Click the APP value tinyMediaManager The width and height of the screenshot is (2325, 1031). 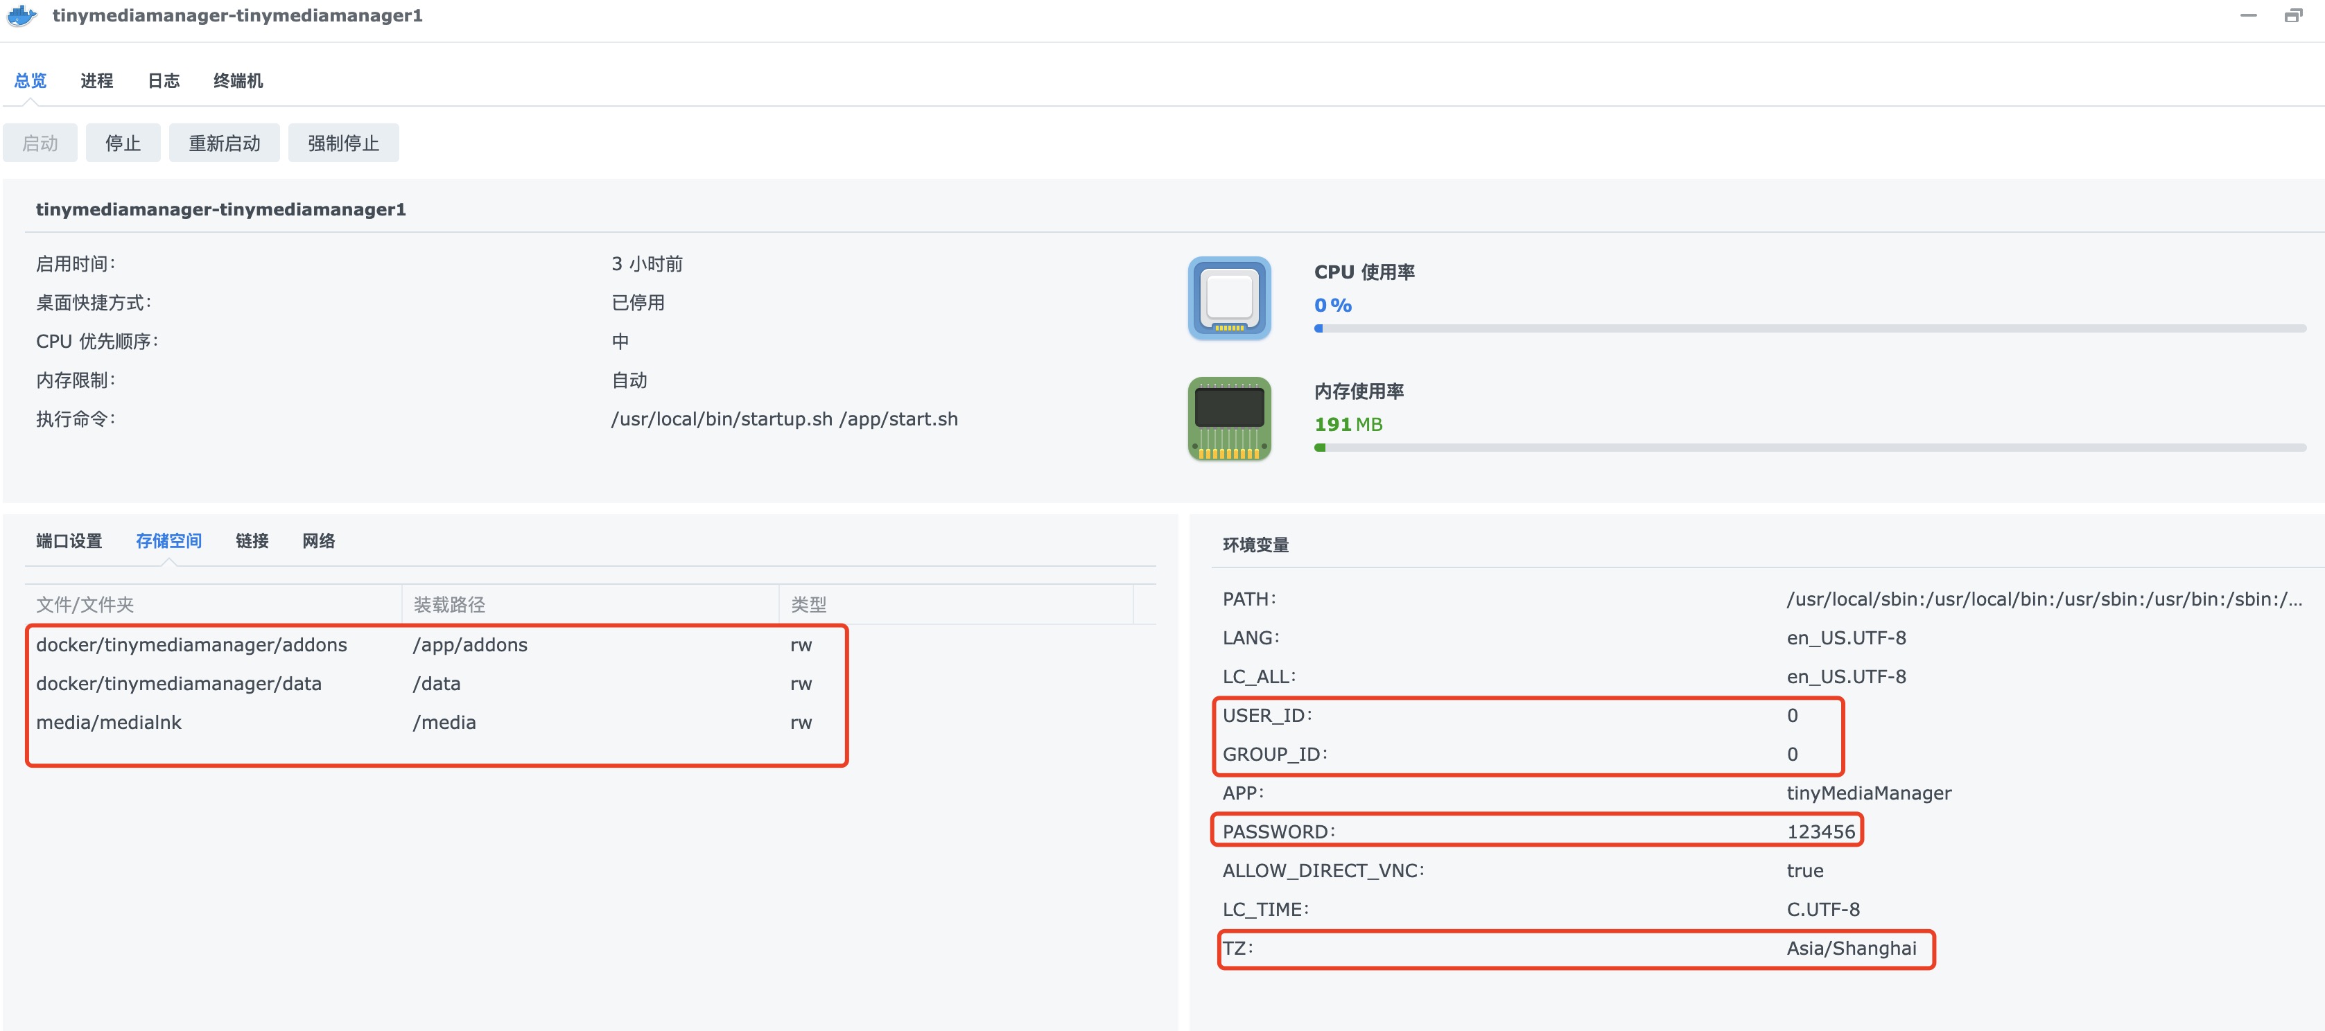1869,793
